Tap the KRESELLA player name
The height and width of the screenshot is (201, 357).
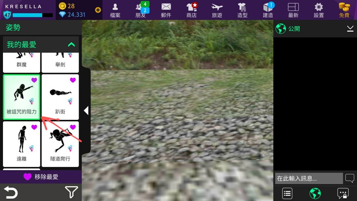click(x=23, y=6)
